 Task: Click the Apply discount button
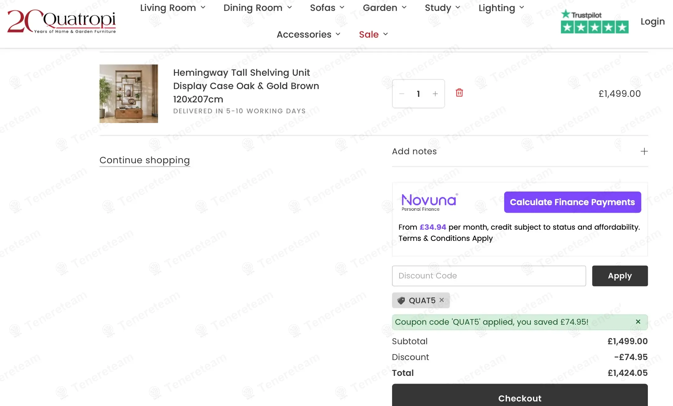(620, 276)
